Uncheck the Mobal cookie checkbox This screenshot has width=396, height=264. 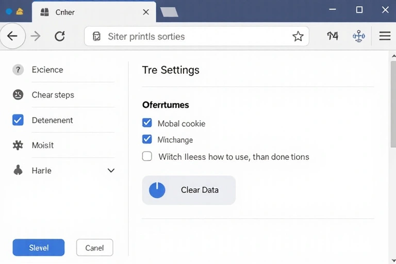click(x=147, y=123)
